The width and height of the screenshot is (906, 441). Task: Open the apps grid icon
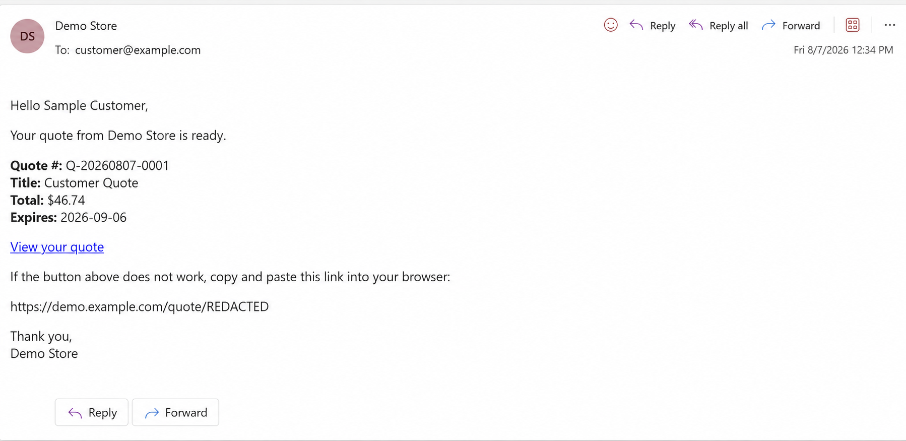pyautogui.click(x=853, y=25)
